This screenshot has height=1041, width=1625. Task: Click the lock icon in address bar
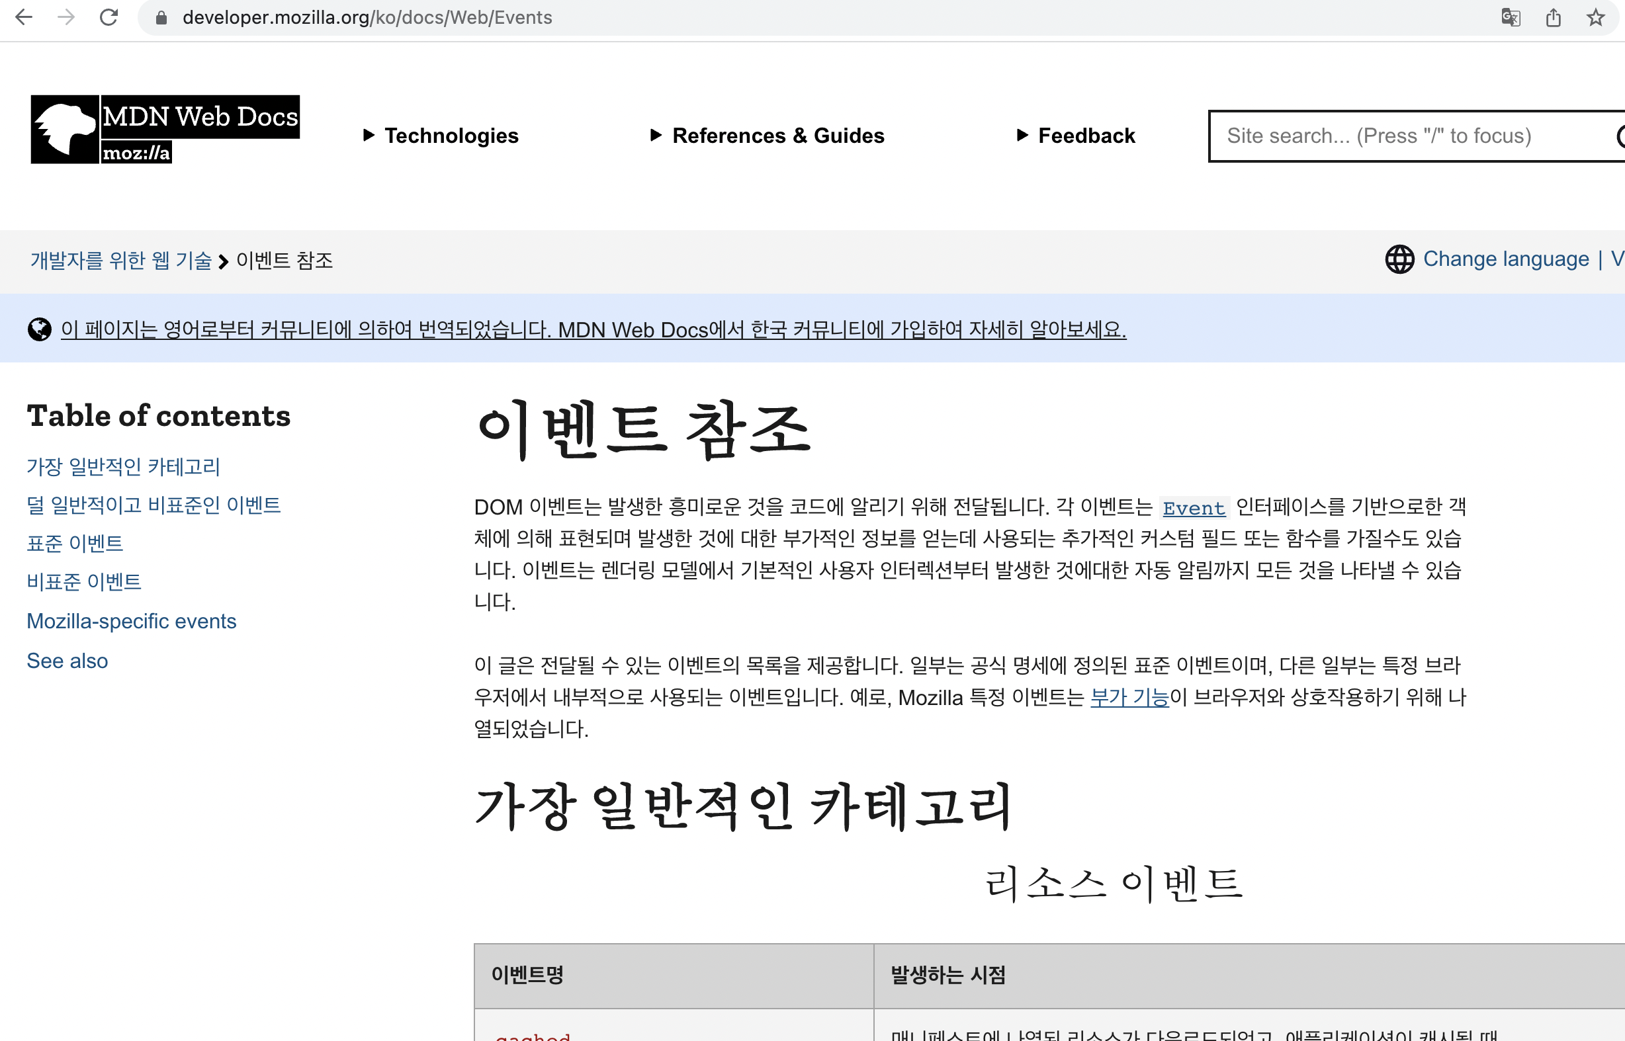pos(161,18)
